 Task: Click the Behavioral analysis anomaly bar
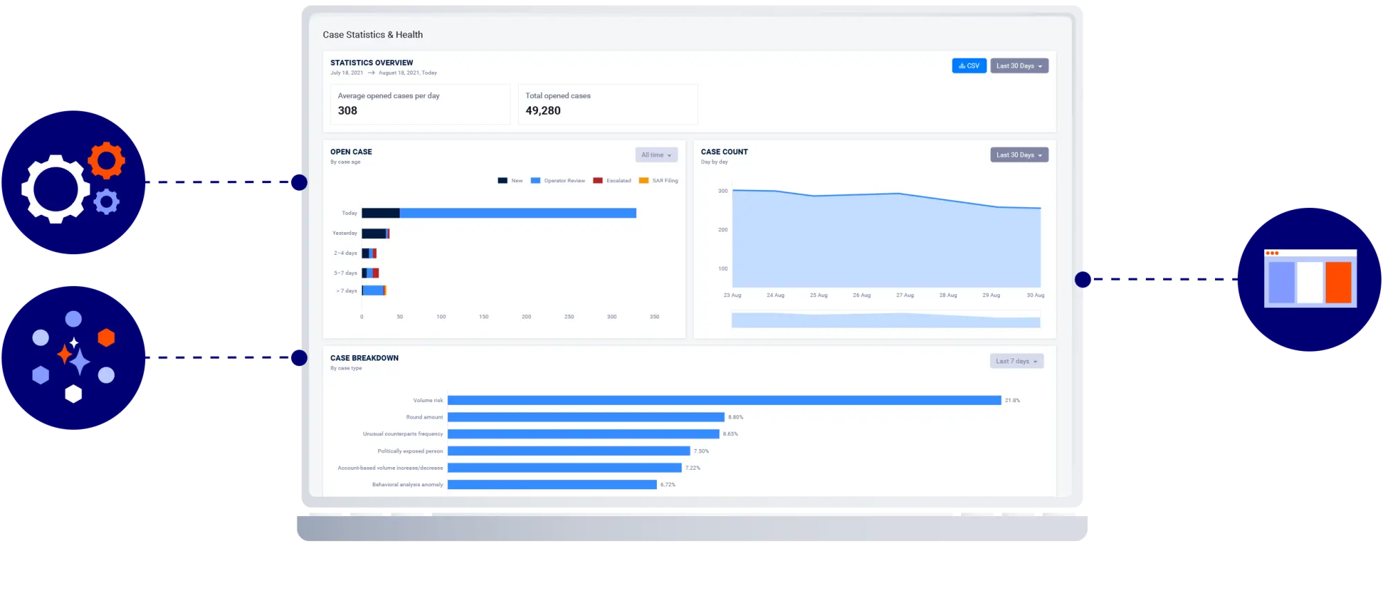point(552,485)
